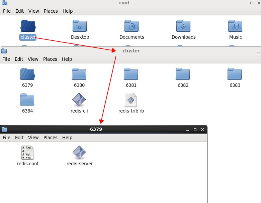Click the 'Documents' folder name label
Image resolution: width=261 pixels, height=203 pixels.
pyautogui.click(x=132, y=37)
